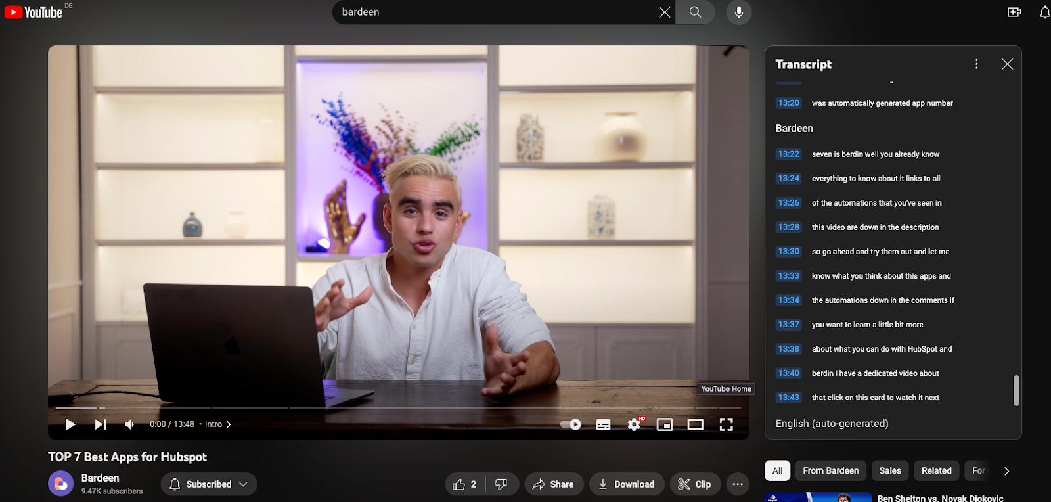Select transcript line 'the automations down in the comments if'
1051x502 pixels.
pos(883,300)
